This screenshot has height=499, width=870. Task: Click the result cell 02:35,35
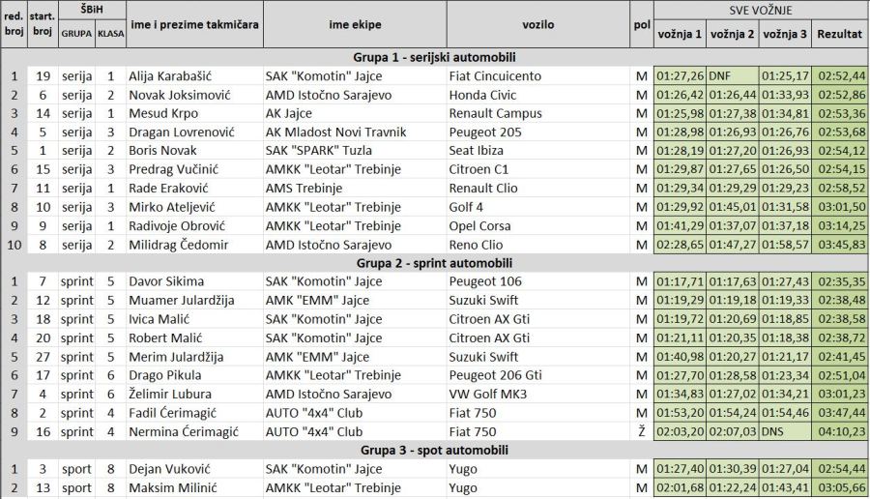point(840,281)
